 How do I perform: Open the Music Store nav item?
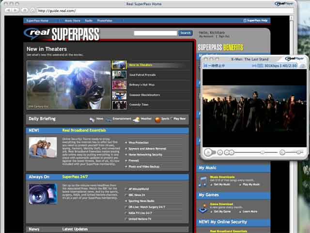(73, 20)
